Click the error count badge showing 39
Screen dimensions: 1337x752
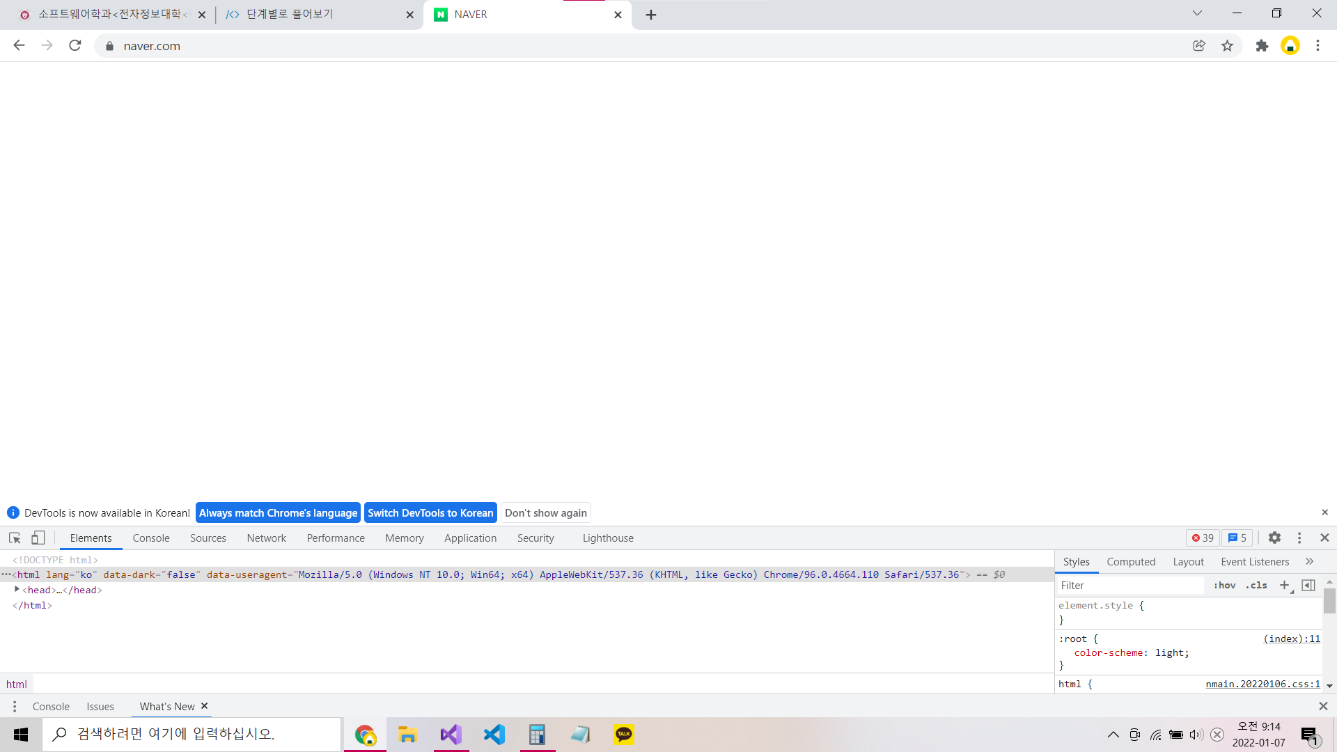[1203, 538]
